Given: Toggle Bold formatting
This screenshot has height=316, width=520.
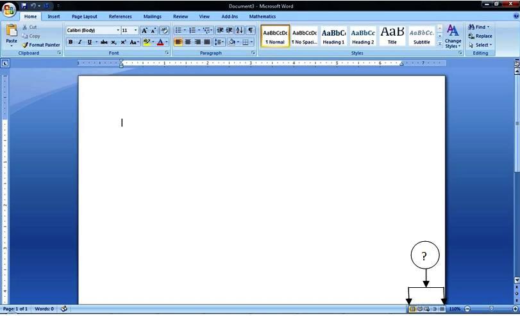Looking at the screenshot, I should (71, 42).
